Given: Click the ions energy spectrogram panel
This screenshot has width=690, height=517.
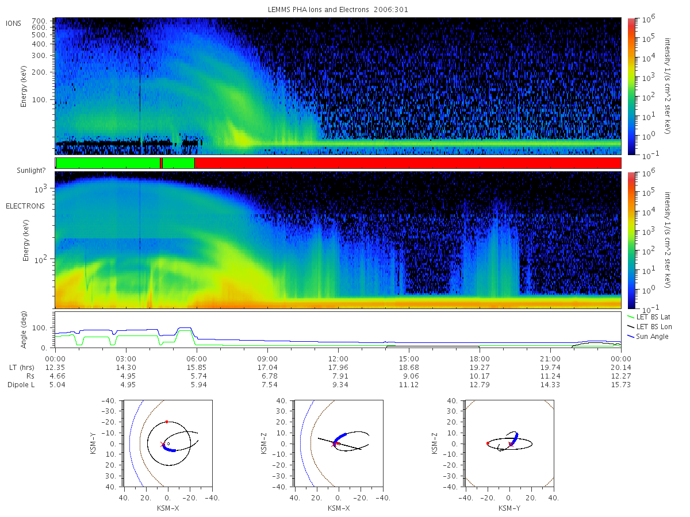Looking at the screenshot, I should [x=338, y=86].
